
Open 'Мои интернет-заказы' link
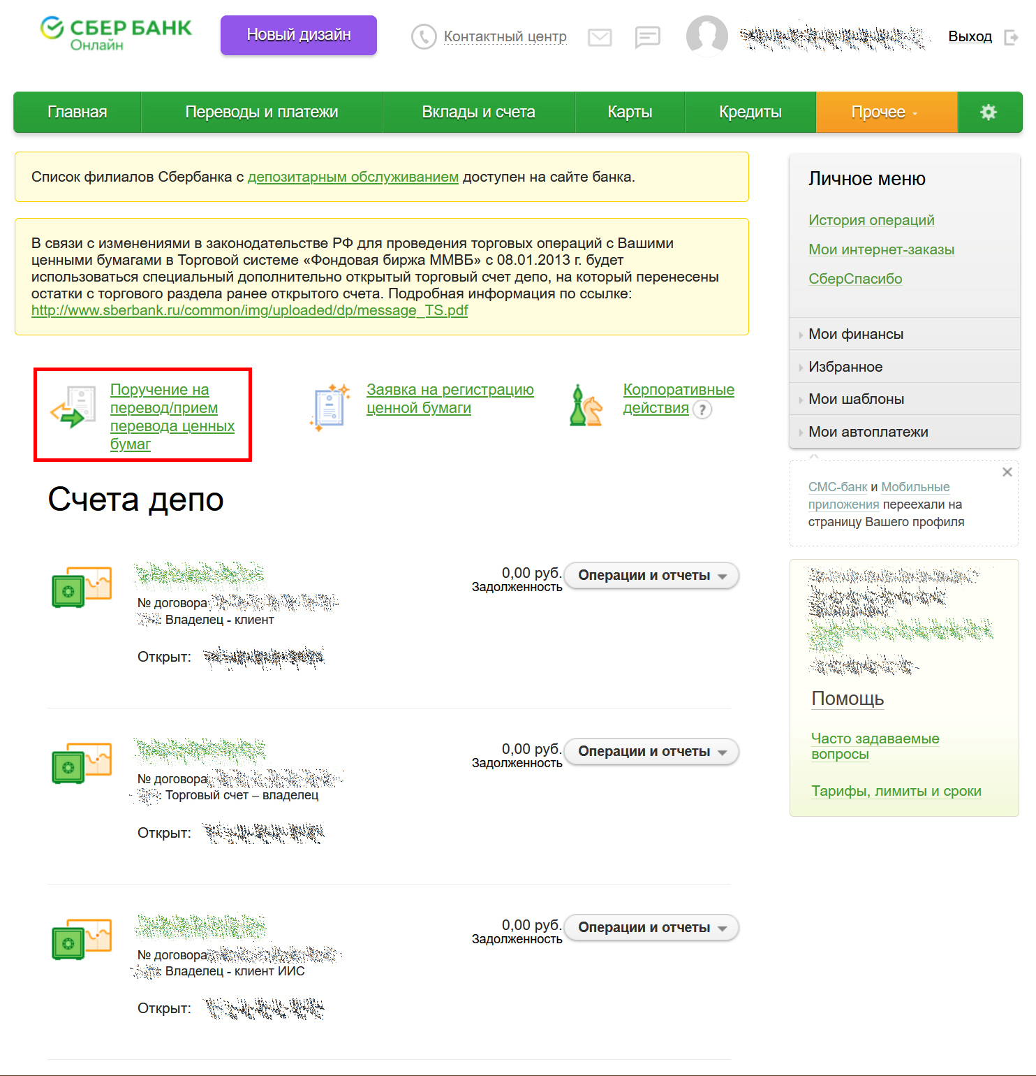(882, 249)
